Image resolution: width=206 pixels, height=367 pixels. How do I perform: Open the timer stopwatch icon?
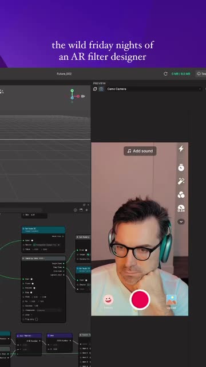[181, 167]
